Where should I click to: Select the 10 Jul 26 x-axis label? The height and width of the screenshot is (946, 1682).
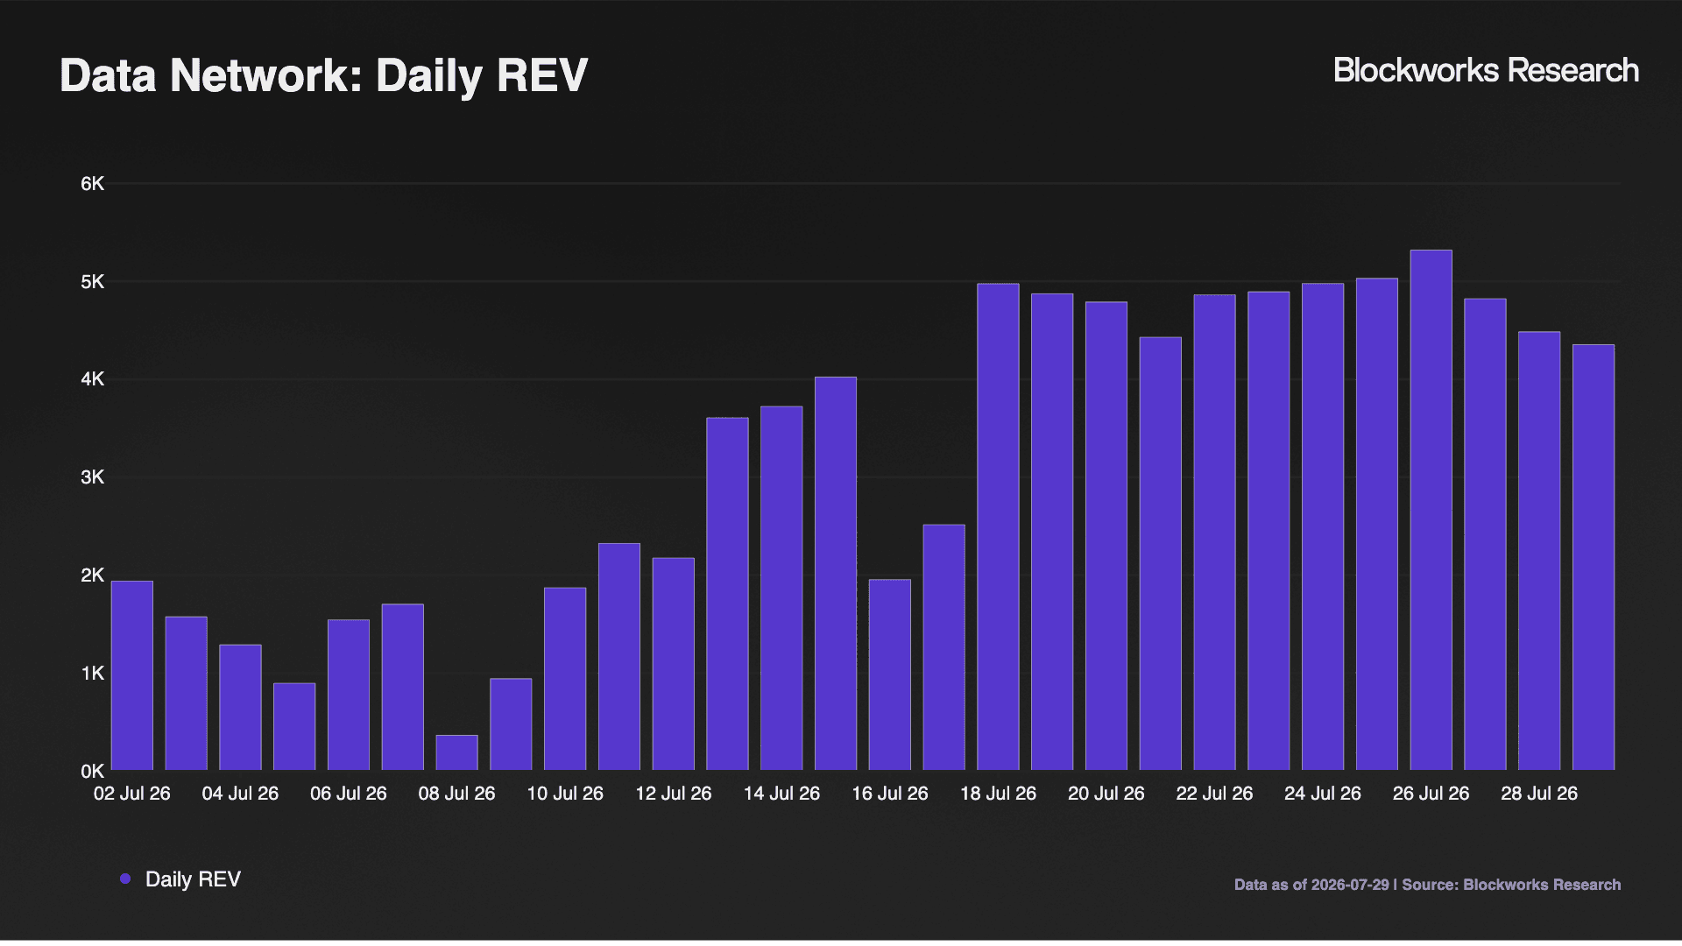pyautogui.click(x=565, y=794)
